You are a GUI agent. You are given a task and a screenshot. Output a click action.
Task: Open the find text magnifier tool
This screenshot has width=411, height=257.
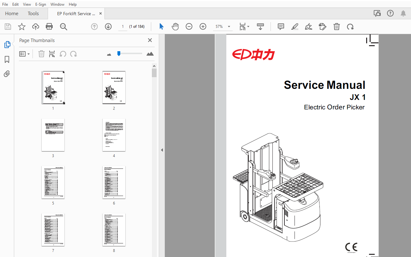tap(63, 27)
